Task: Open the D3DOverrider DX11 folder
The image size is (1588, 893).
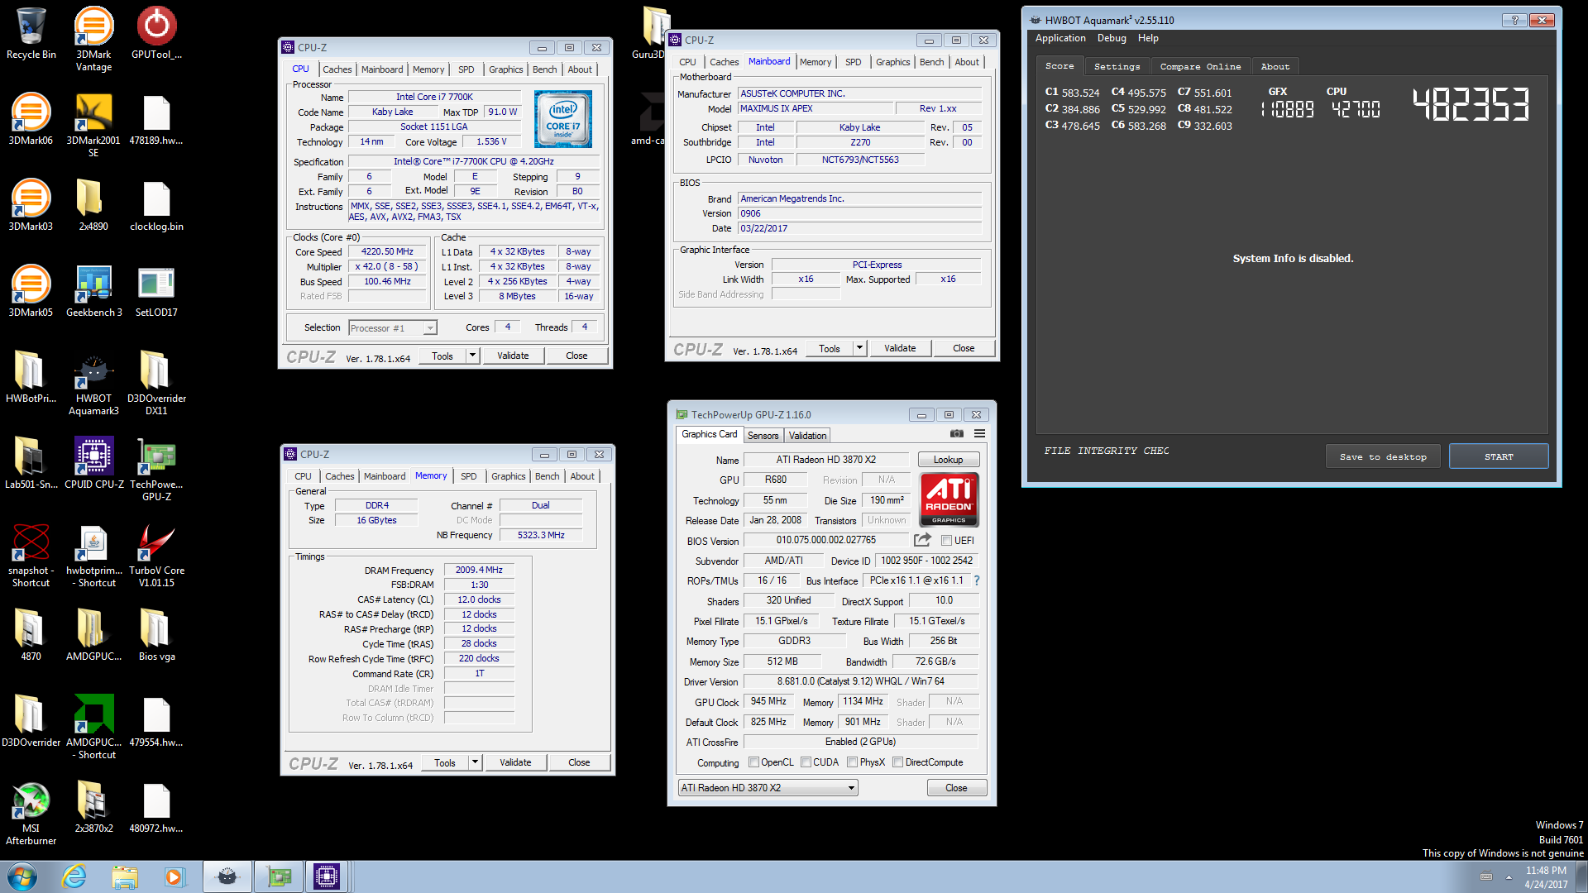Action: [156, 383]
